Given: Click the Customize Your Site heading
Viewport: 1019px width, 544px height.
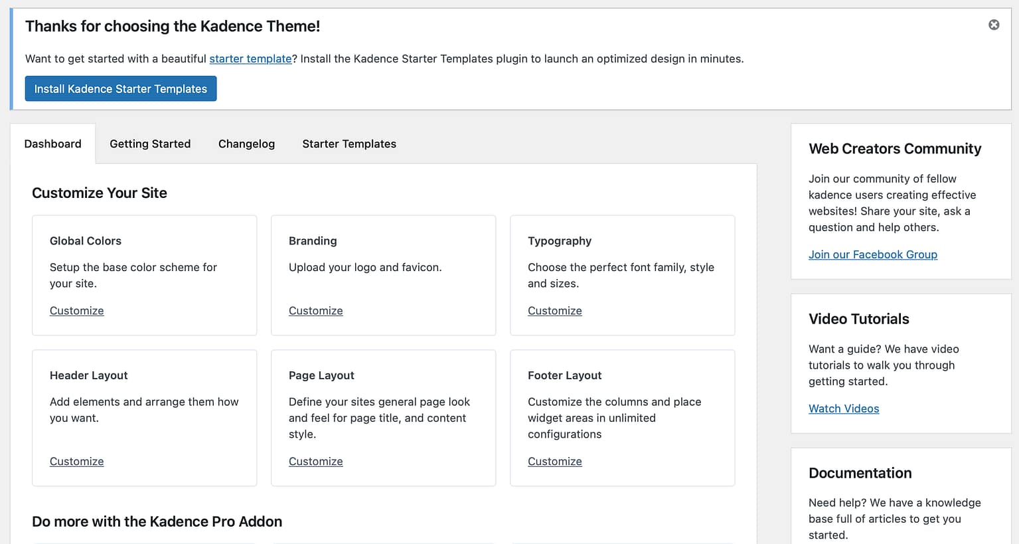Looking at the screenshot, I should coord(100,193).
